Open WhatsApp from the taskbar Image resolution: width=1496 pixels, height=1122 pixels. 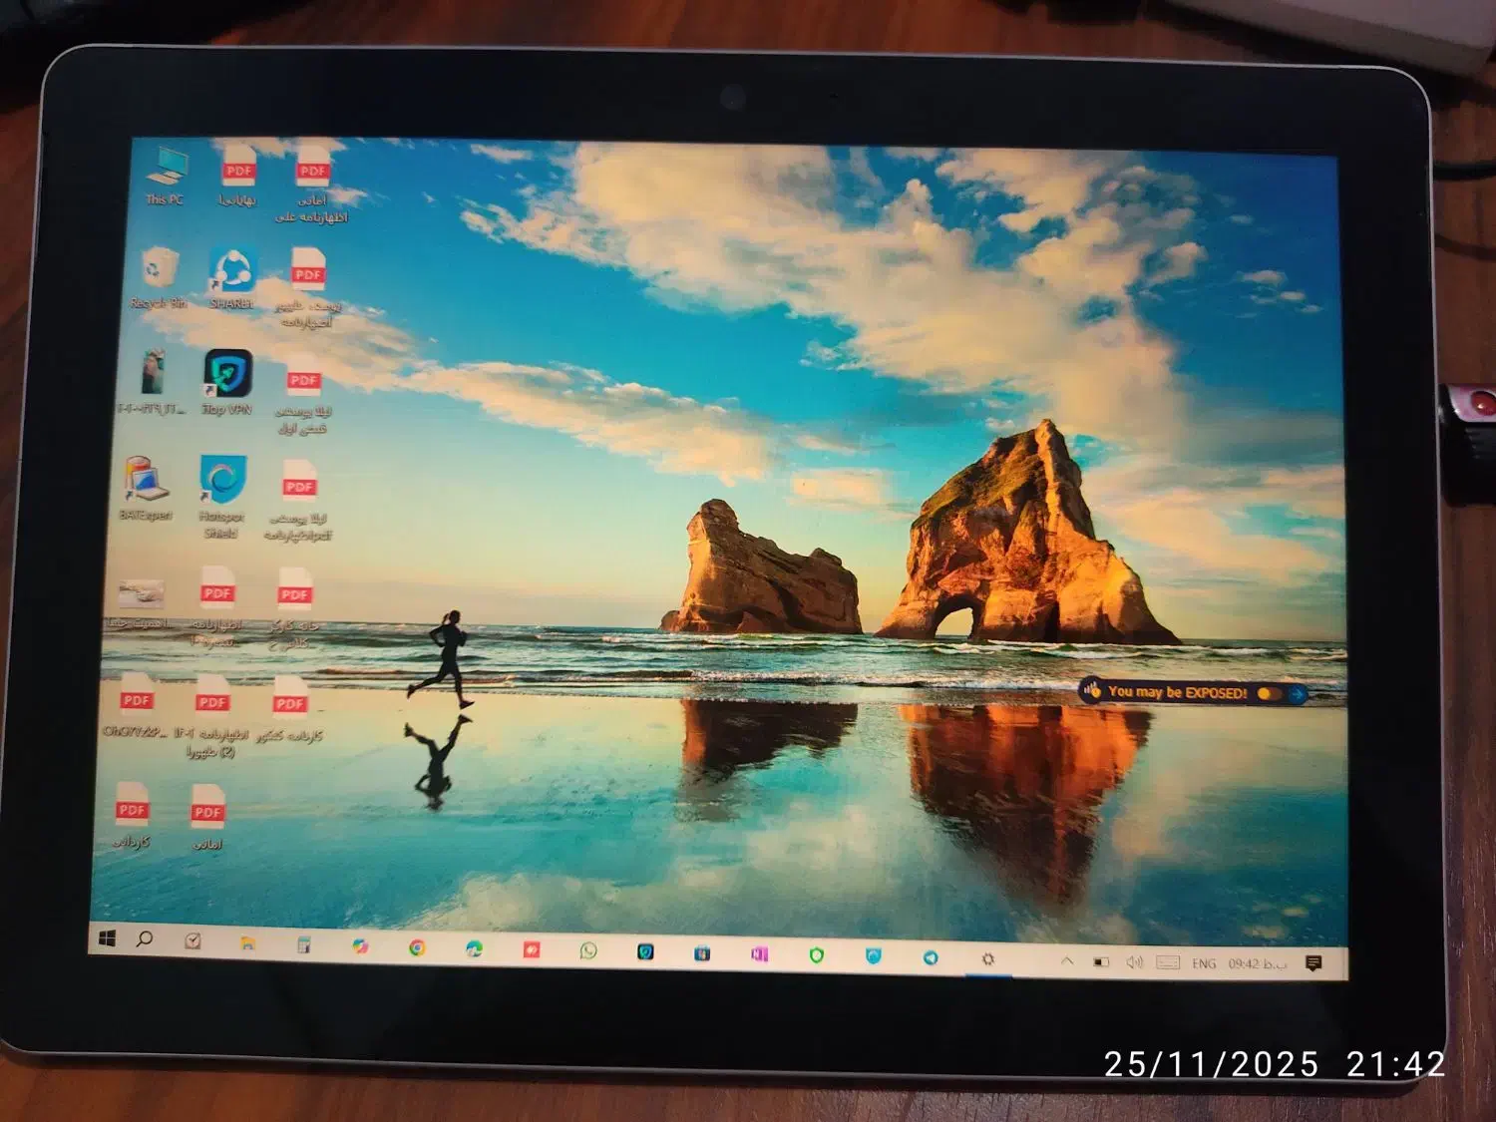click(x=588, y=951)
